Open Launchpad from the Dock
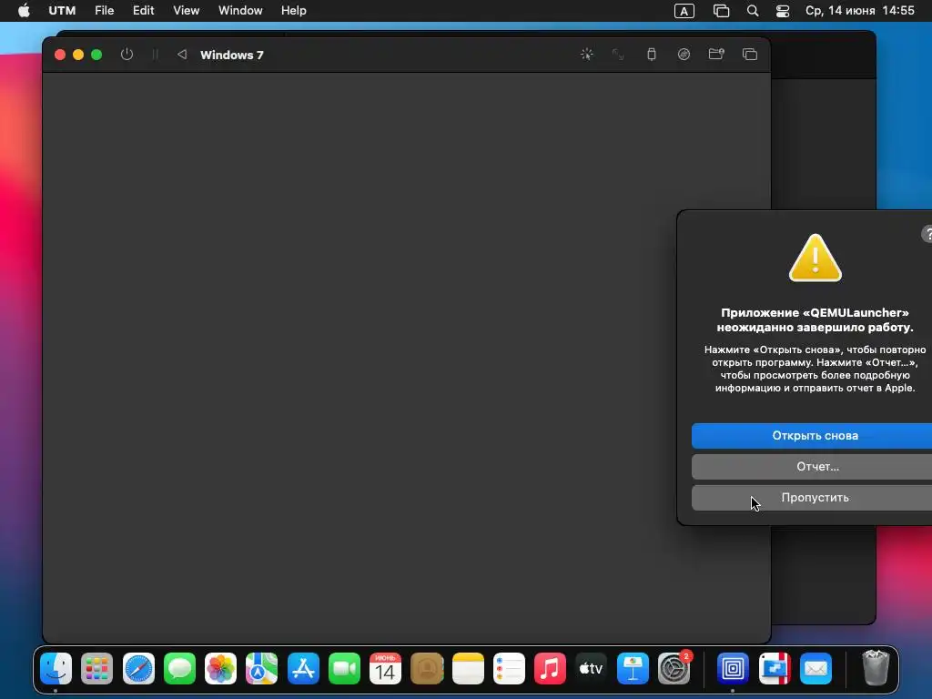This screenshot has width=932, height=699. [96, 669]
